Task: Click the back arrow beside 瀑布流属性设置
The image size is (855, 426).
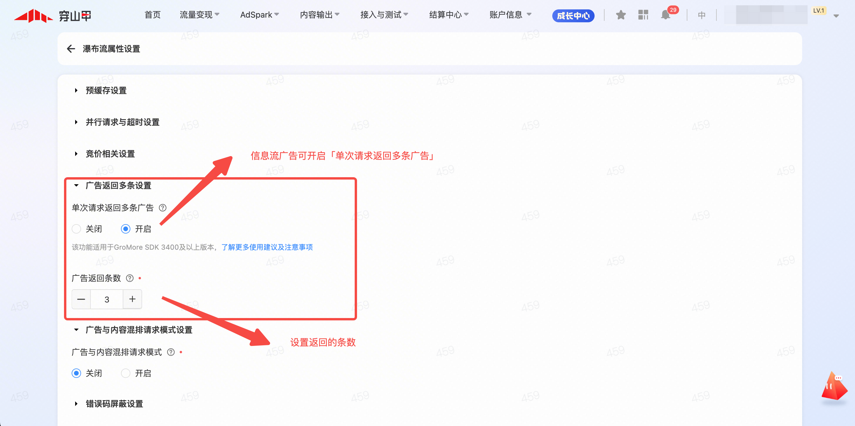Action: click(71, 49)
